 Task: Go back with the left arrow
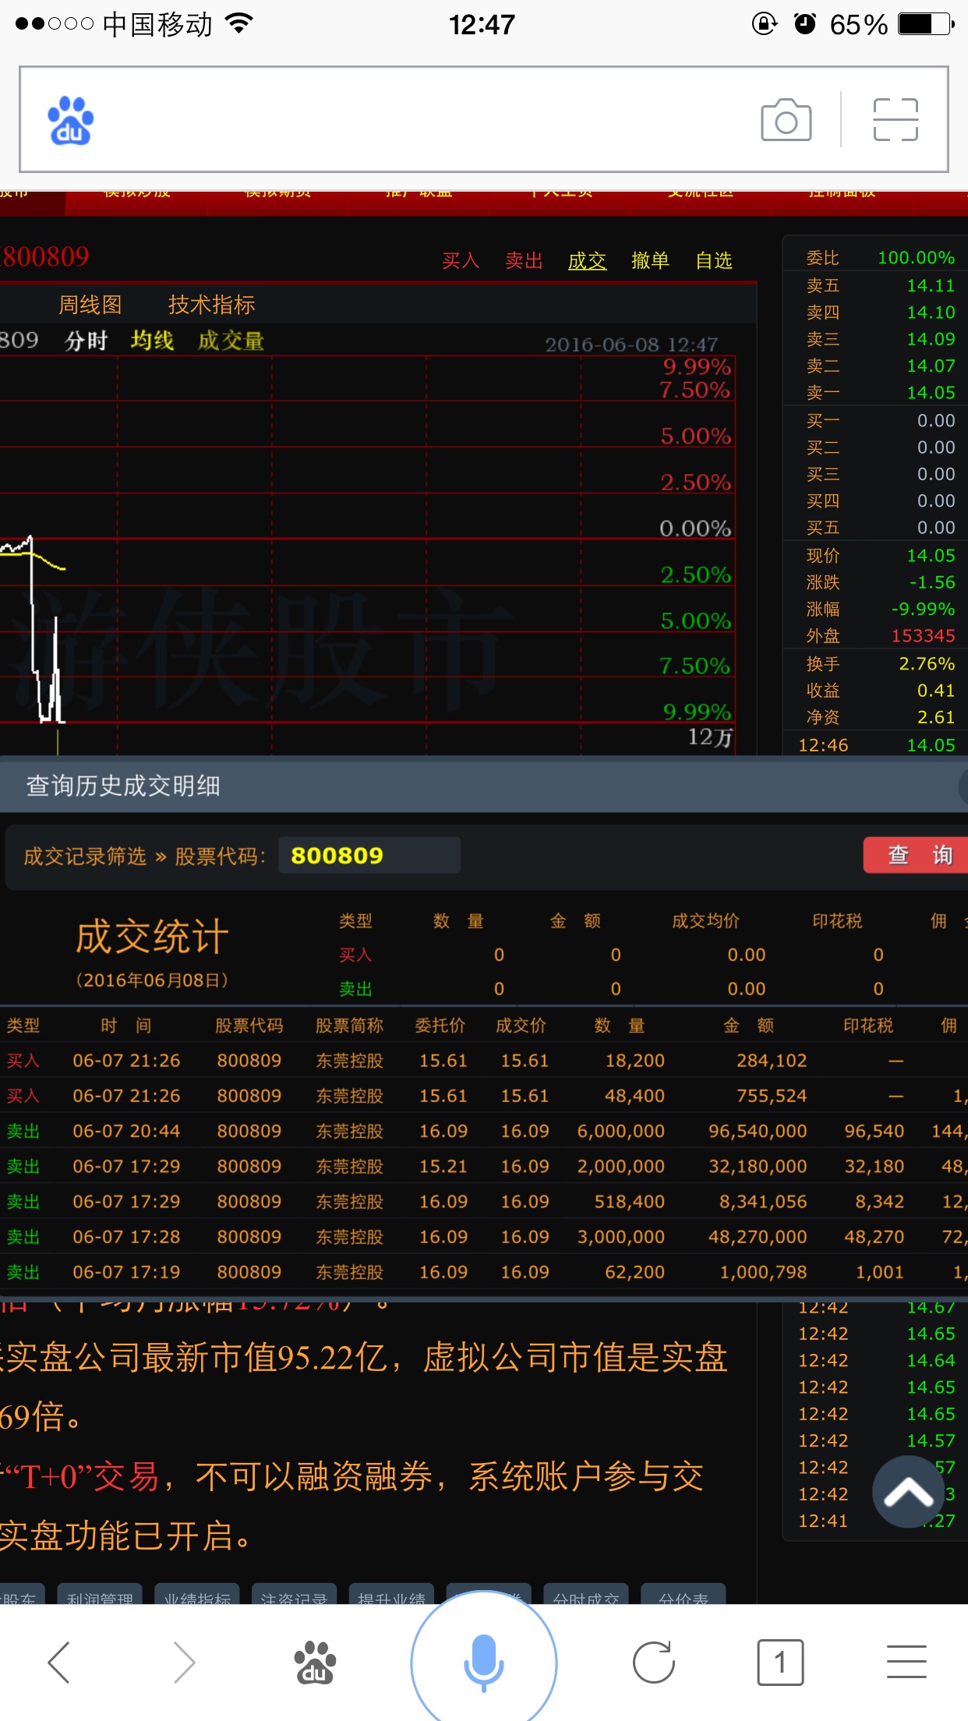59,1662
